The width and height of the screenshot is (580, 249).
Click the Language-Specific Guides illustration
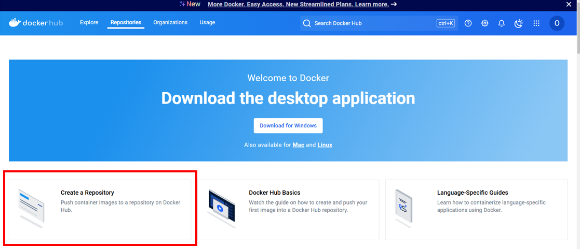403,209
